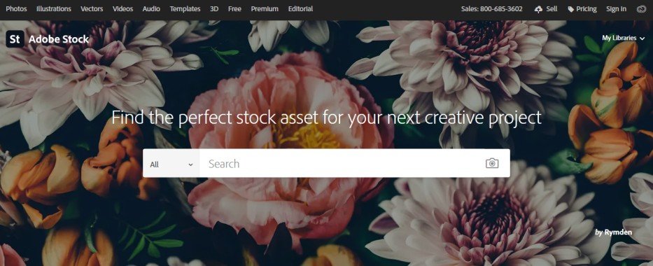Go to the 3D section
The height and width of the screenshot is (266, 653).
[x=214, y=8]
